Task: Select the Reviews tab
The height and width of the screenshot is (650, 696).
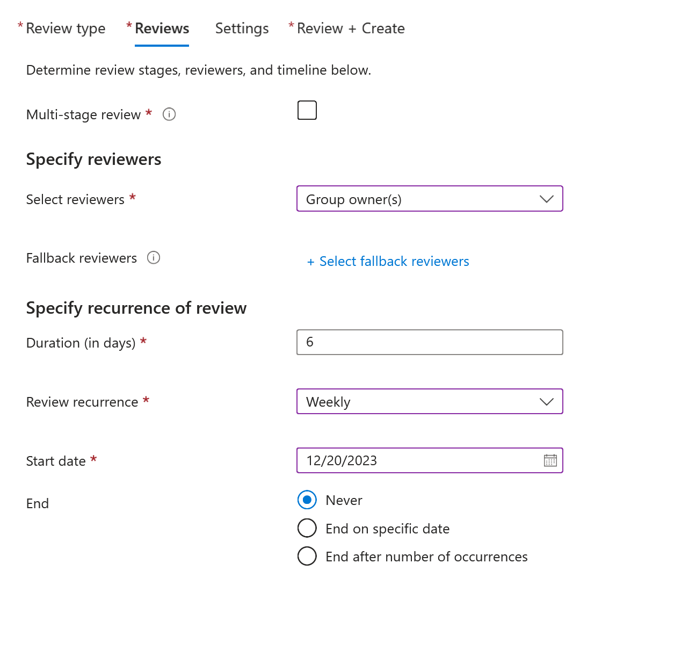Action: point(162,28)
